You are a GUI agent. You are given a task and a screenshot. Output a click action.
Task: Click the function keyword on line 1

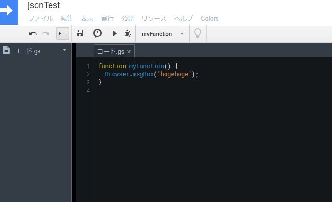click(112, 66)
